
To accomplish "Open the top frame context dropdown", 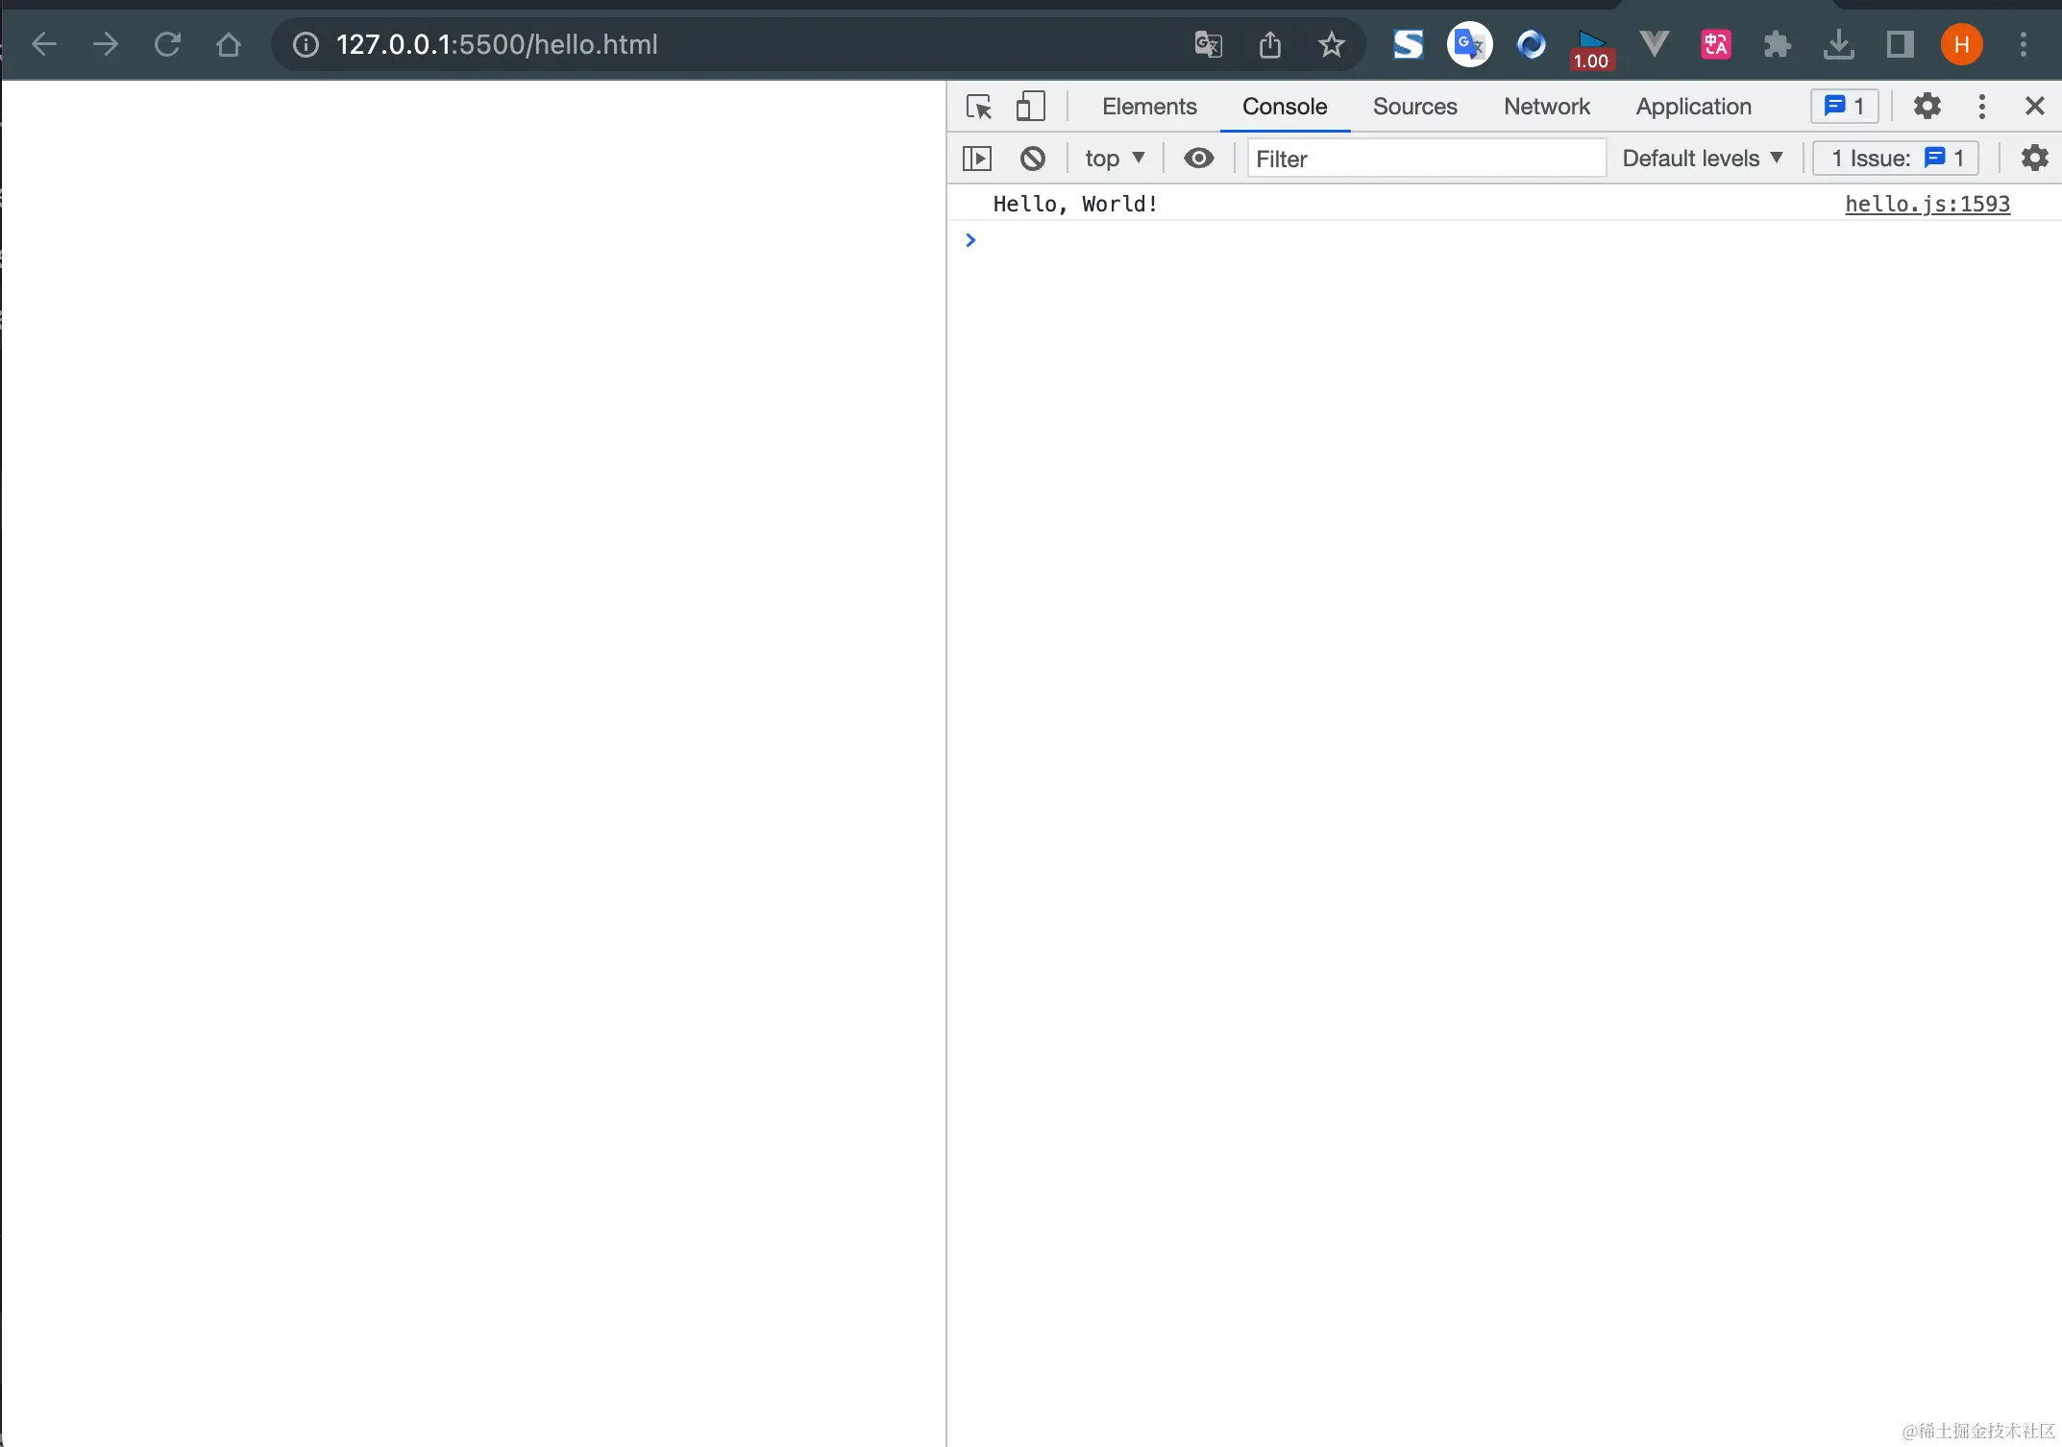I will [1115, 158].
